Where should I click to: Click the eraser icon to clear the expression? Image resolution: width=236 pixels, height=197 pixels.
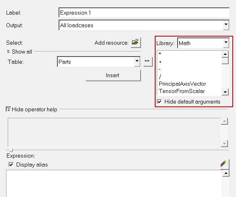tap(225, 164)
